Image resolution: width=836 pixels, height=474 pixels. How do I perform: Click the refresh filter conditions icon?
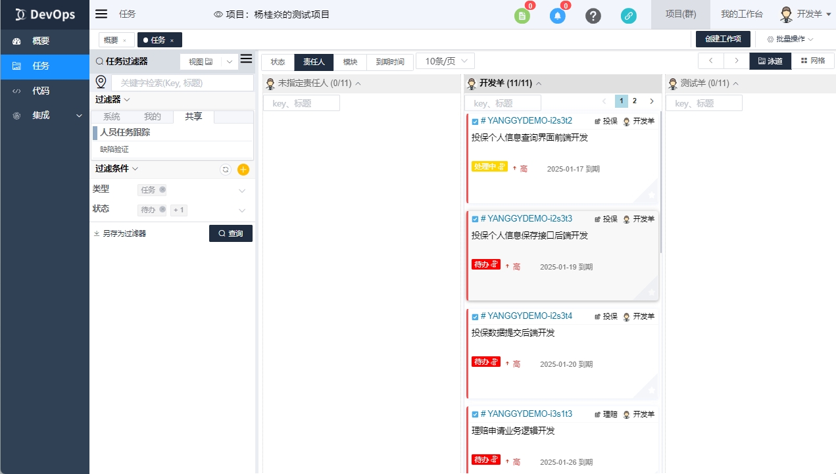(226, 170)
